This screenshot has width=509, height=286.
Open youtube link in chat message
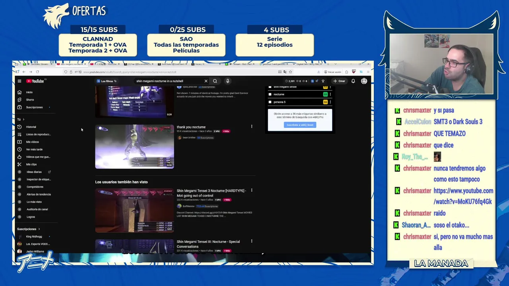(x=463, y=196)
